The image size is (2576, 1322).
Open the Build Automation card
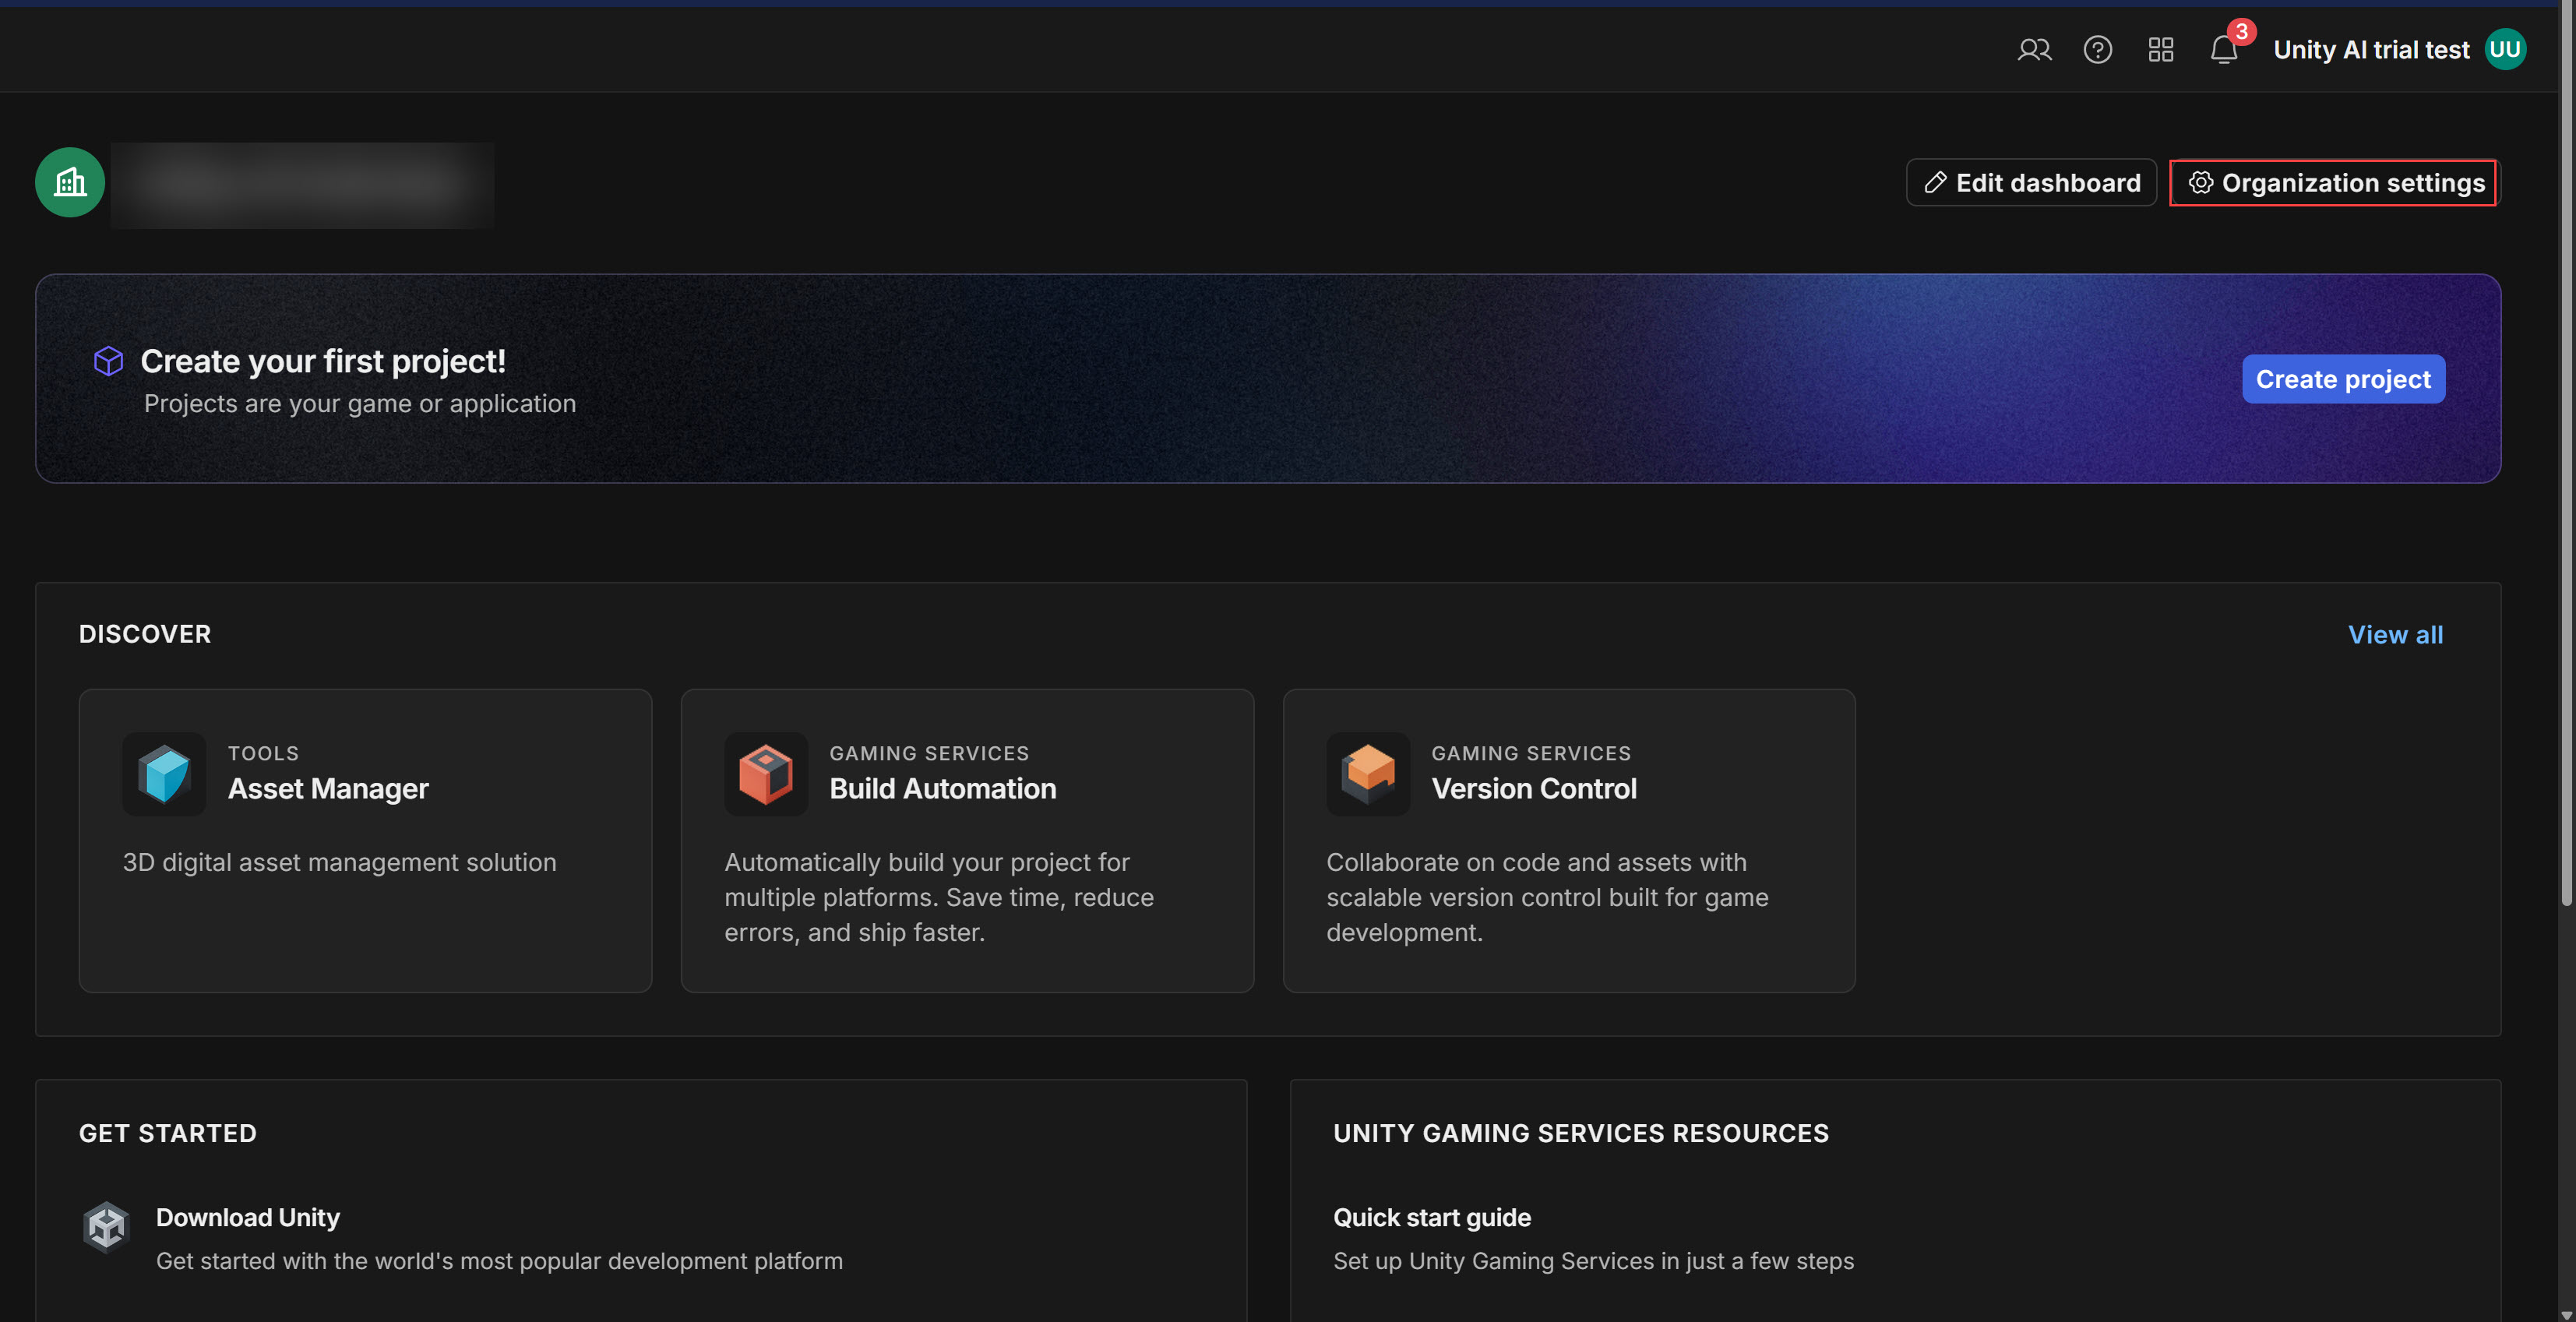click(x=968, y=841)
